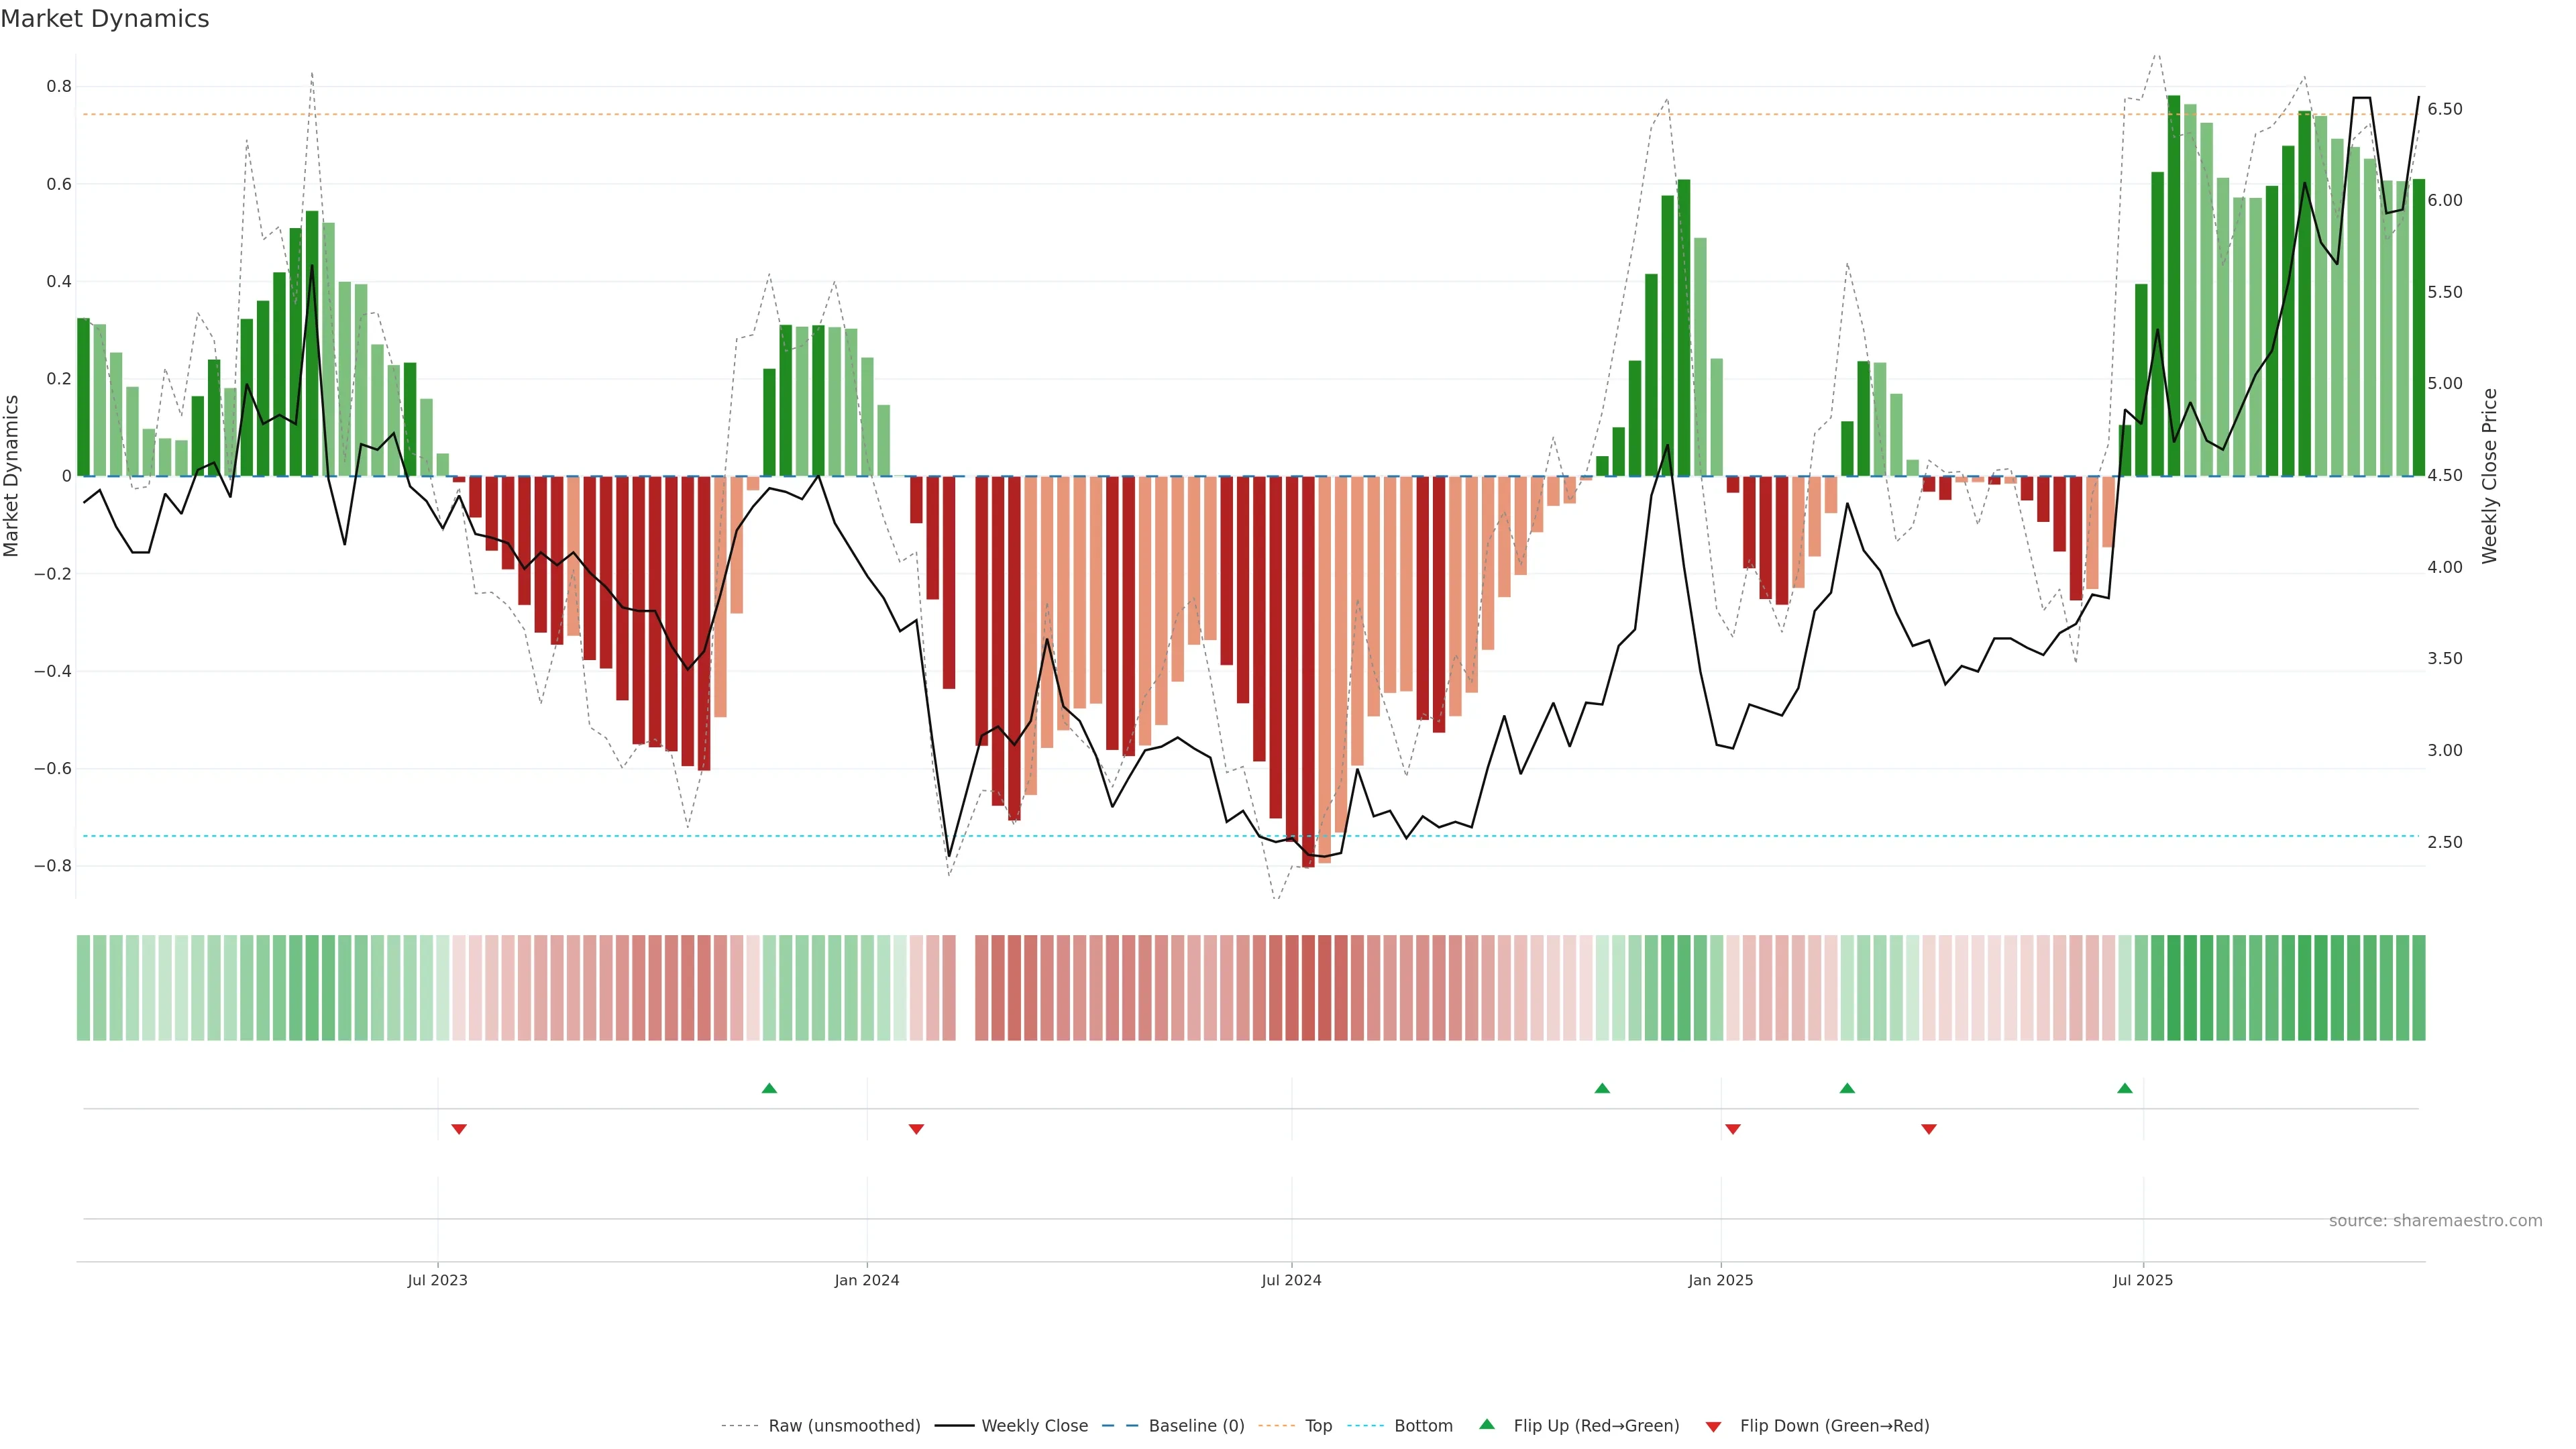
Task: Click the green triangle icon in the legend
Action: 1487,1424
